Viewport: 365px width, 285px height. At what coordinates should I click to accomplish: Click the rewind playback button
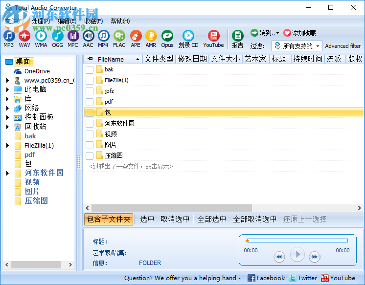[279, 257]
